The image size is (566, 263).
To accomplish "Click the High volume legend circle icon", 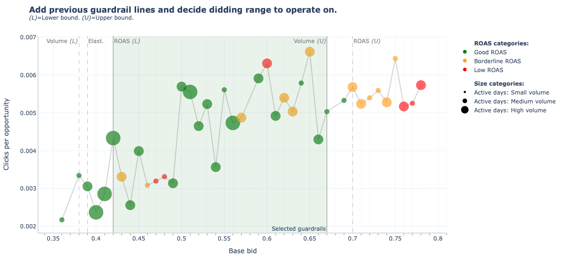I will (x=465, y=110).
